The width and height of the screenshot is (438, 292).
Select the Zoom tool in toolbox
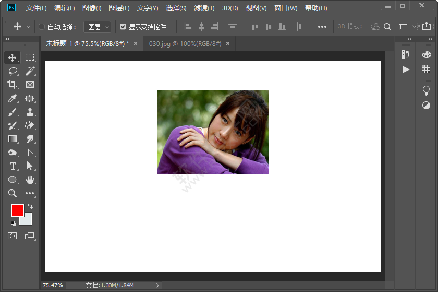coord(13,193)
